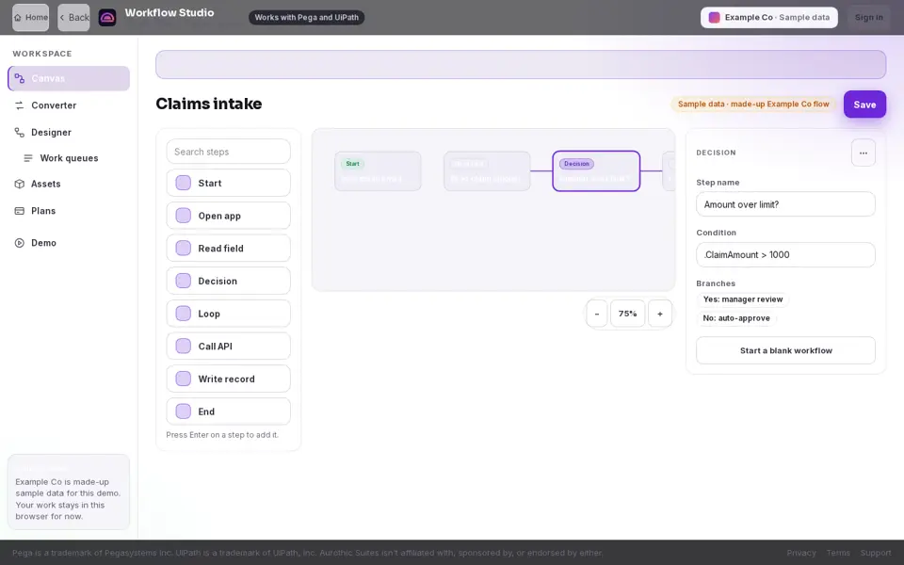Click the Converter arrows icon
The image size is (904, 565).
pos(20,105)
